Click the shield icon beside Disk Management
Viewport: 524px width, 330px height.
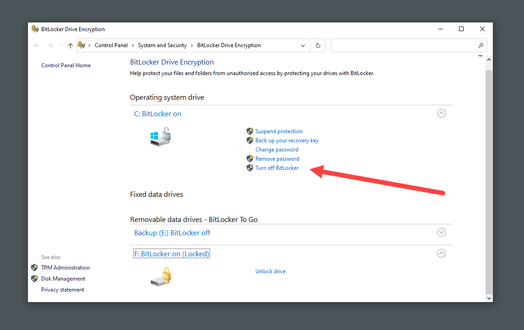(x=34, y=279)
